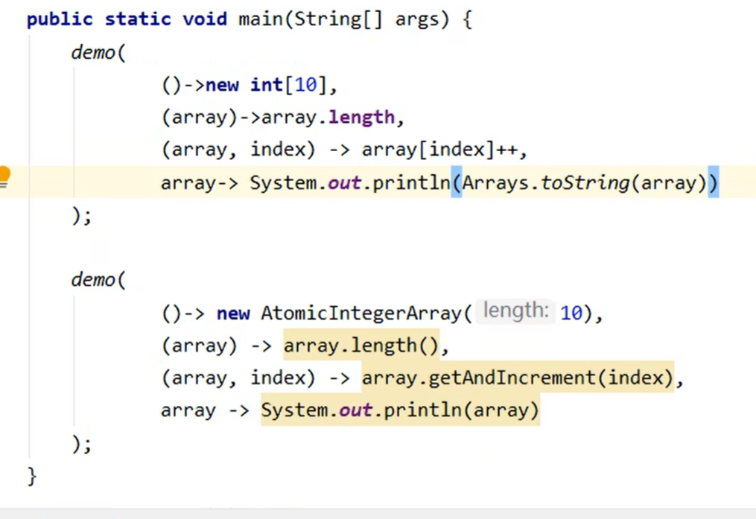This screenshot has height=519, width=756.
Task: Click the highlighted opening parenthesis after println
Action: (456, 182)
